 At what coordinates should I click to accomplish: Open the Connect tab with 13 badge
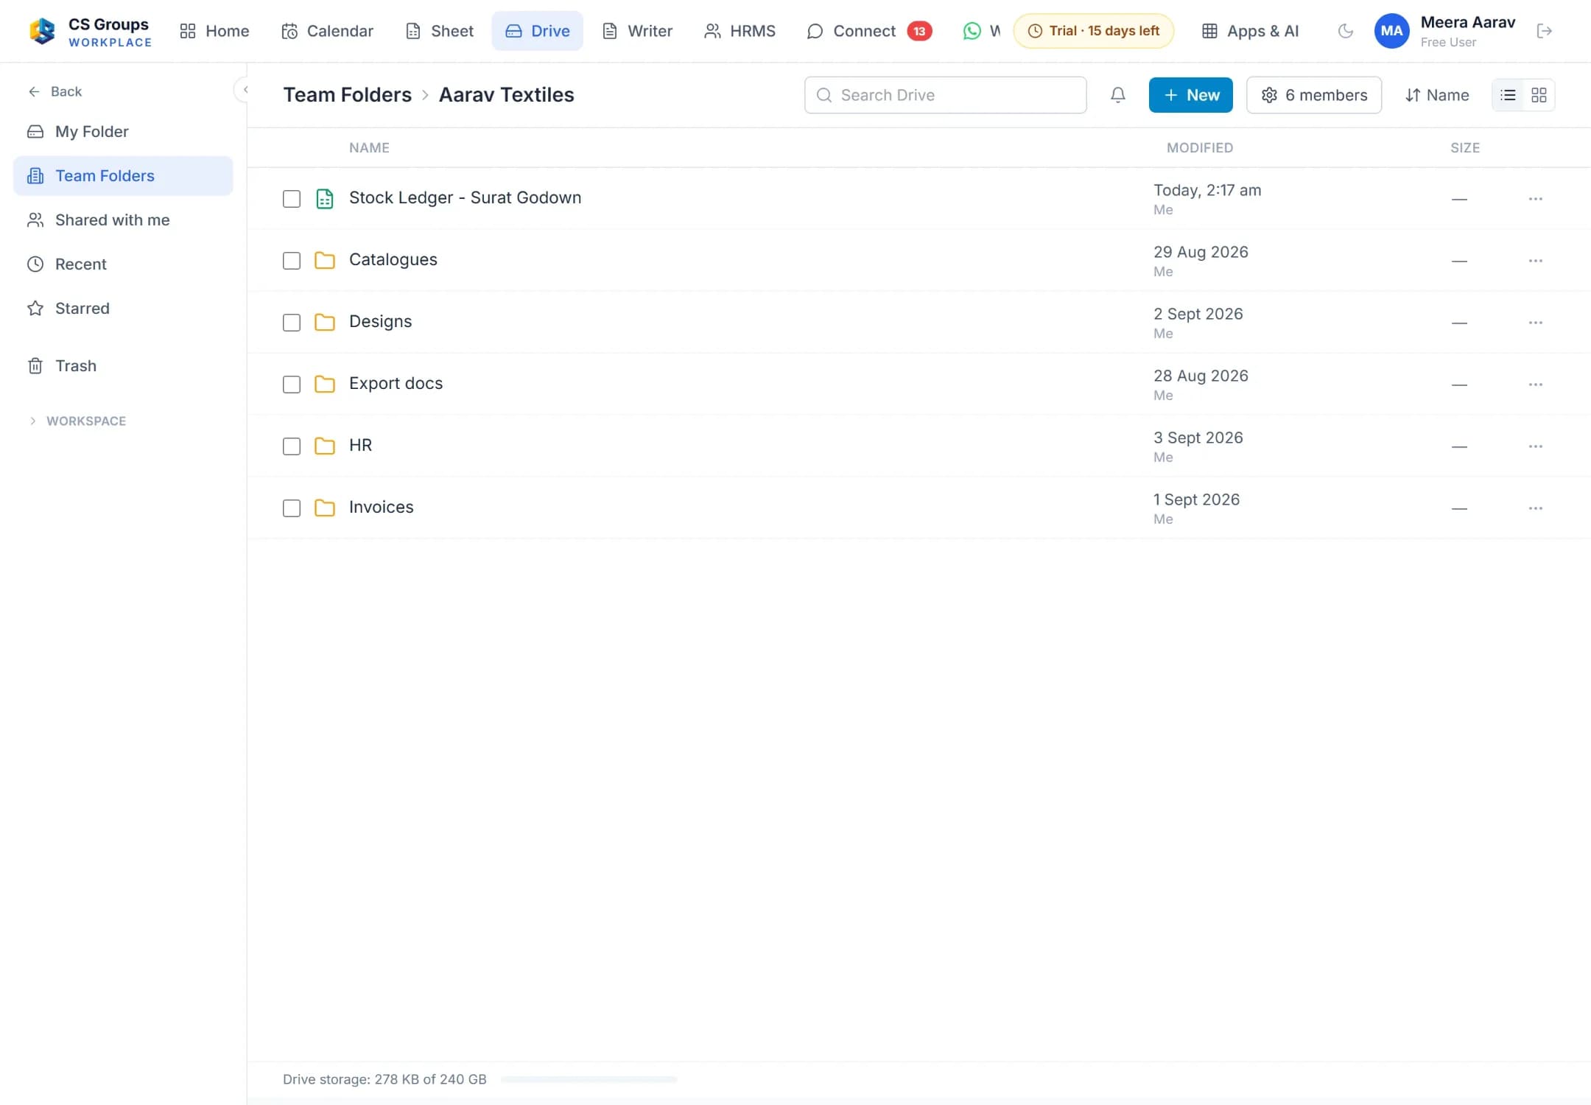869,31
